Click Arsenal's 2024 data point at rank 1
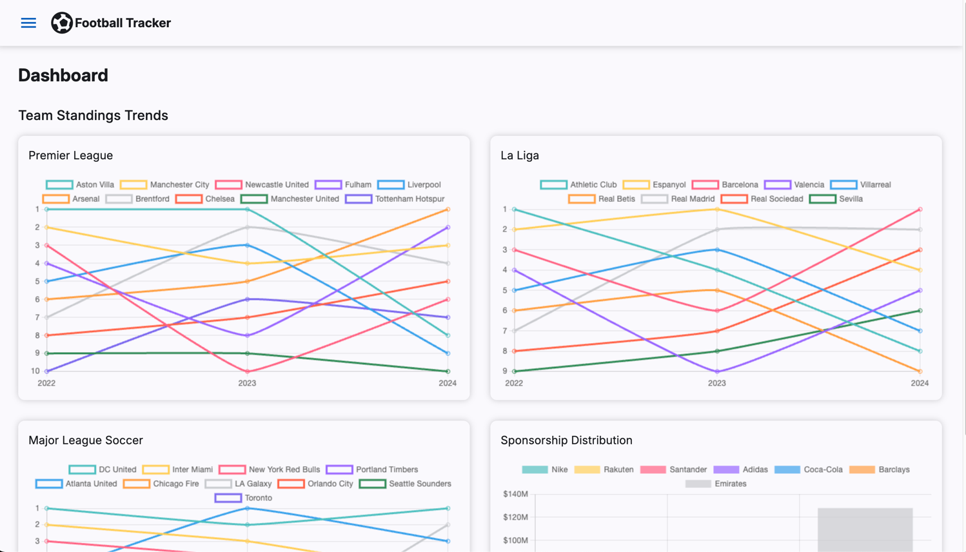Image resolution: width=966 pixels, height=552 pixels. click(x=448, y=210)
